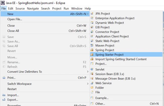
Task: Choose Open File... from File menu
Action: [x=45, y=19]
